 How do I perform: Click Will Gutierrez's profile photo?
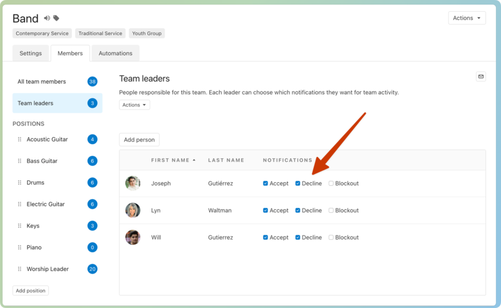133,237
